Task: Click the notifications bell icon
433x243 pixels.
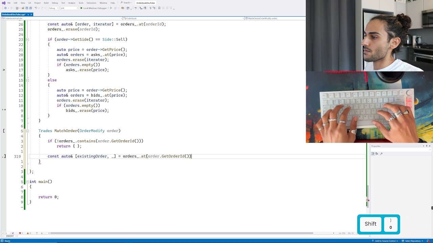Action: (x=428, y=241)
